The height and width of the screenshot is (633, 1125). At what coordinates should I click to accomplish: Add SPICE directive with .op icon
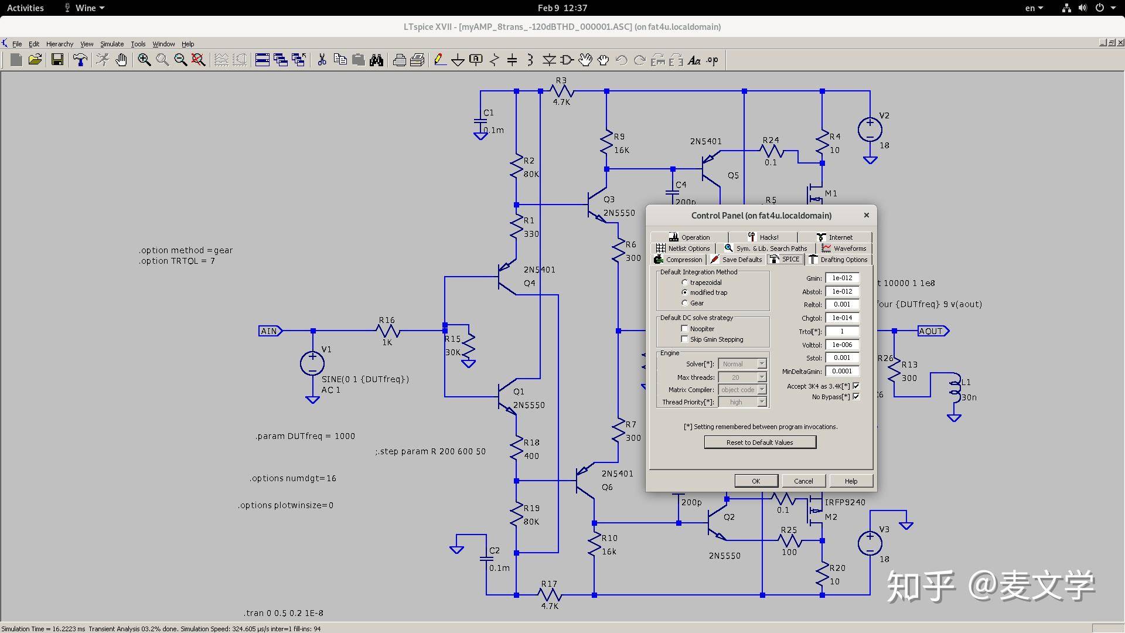click(x=712, y=60)
